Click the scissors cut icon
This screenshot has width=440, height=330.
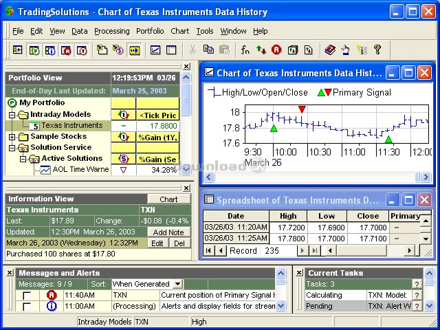192,50
